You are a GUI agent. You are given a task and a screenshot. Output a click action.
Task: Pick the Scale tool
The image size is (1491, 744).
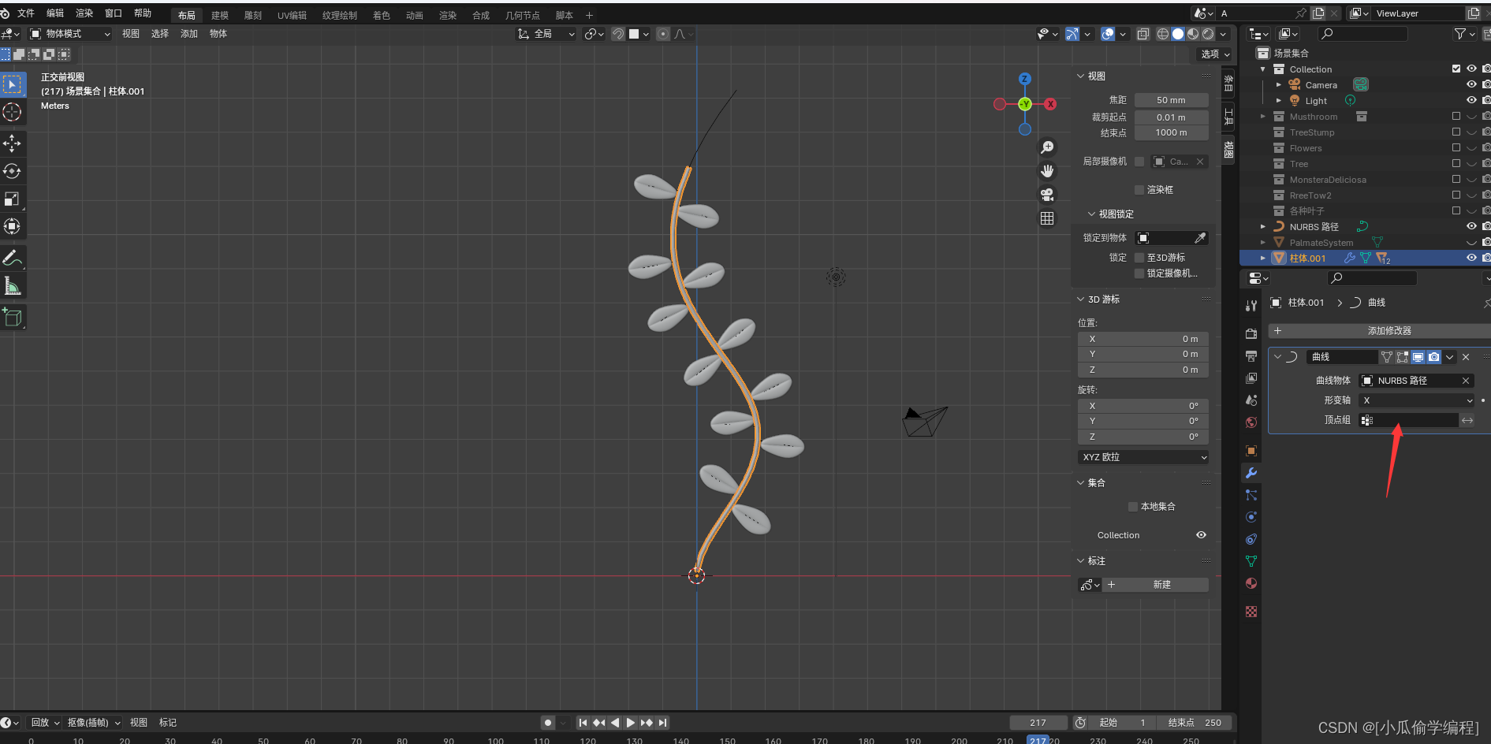[13, 199]
